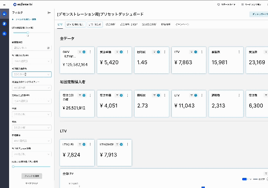Click the info icon on the ¥ 7,863 card
The image size is (268, 188).
pos(196,52)
